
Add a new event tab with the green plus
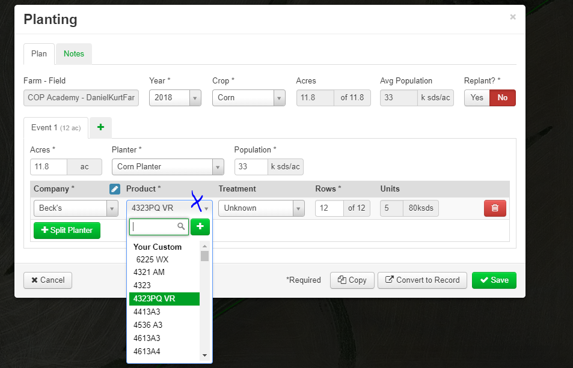pos(100,127)
